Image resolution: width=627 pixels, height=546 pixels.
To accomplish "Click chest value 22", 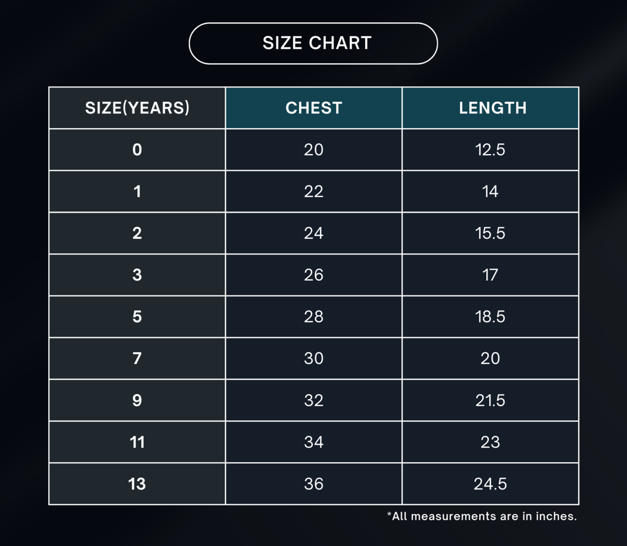I will (x=314, y=191).
